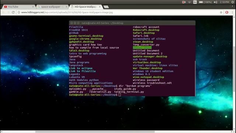This screenshot has width=236, height=133.
Task: Close the terminal window
Action: tap(72, 23)
